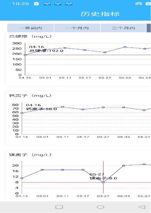Select the 06-03 data point on 钙离子 chart
The image size is (151, 213).
(x=123, y=107)
